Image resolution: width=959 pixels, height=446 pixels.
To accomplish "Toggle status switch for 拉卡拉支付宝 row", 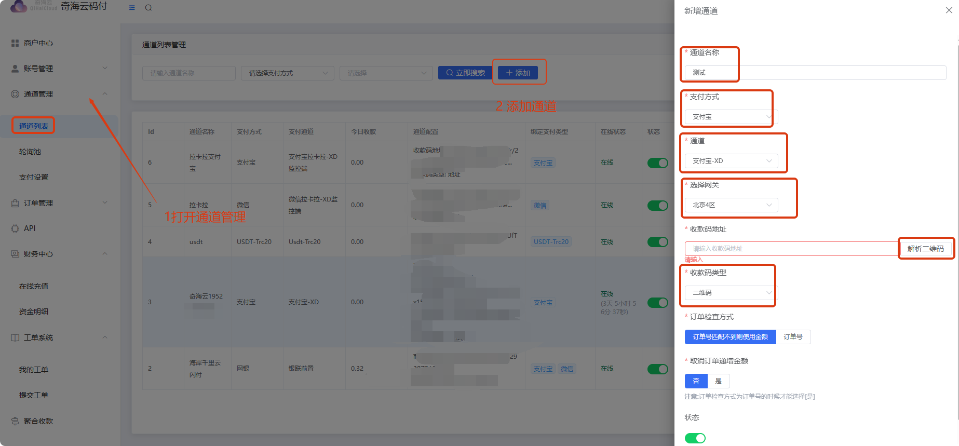I will point(657,163).
